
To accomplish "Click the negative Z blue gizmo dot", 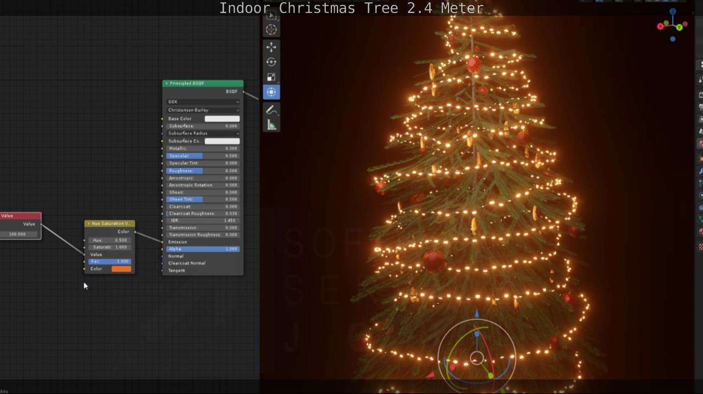I will 672,39.
